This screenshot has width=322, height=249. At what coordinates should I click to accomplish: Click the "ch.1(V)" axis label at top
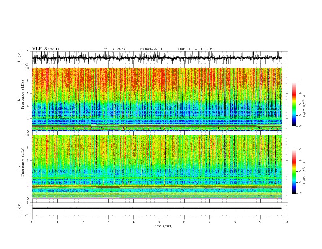pos(20,58)
